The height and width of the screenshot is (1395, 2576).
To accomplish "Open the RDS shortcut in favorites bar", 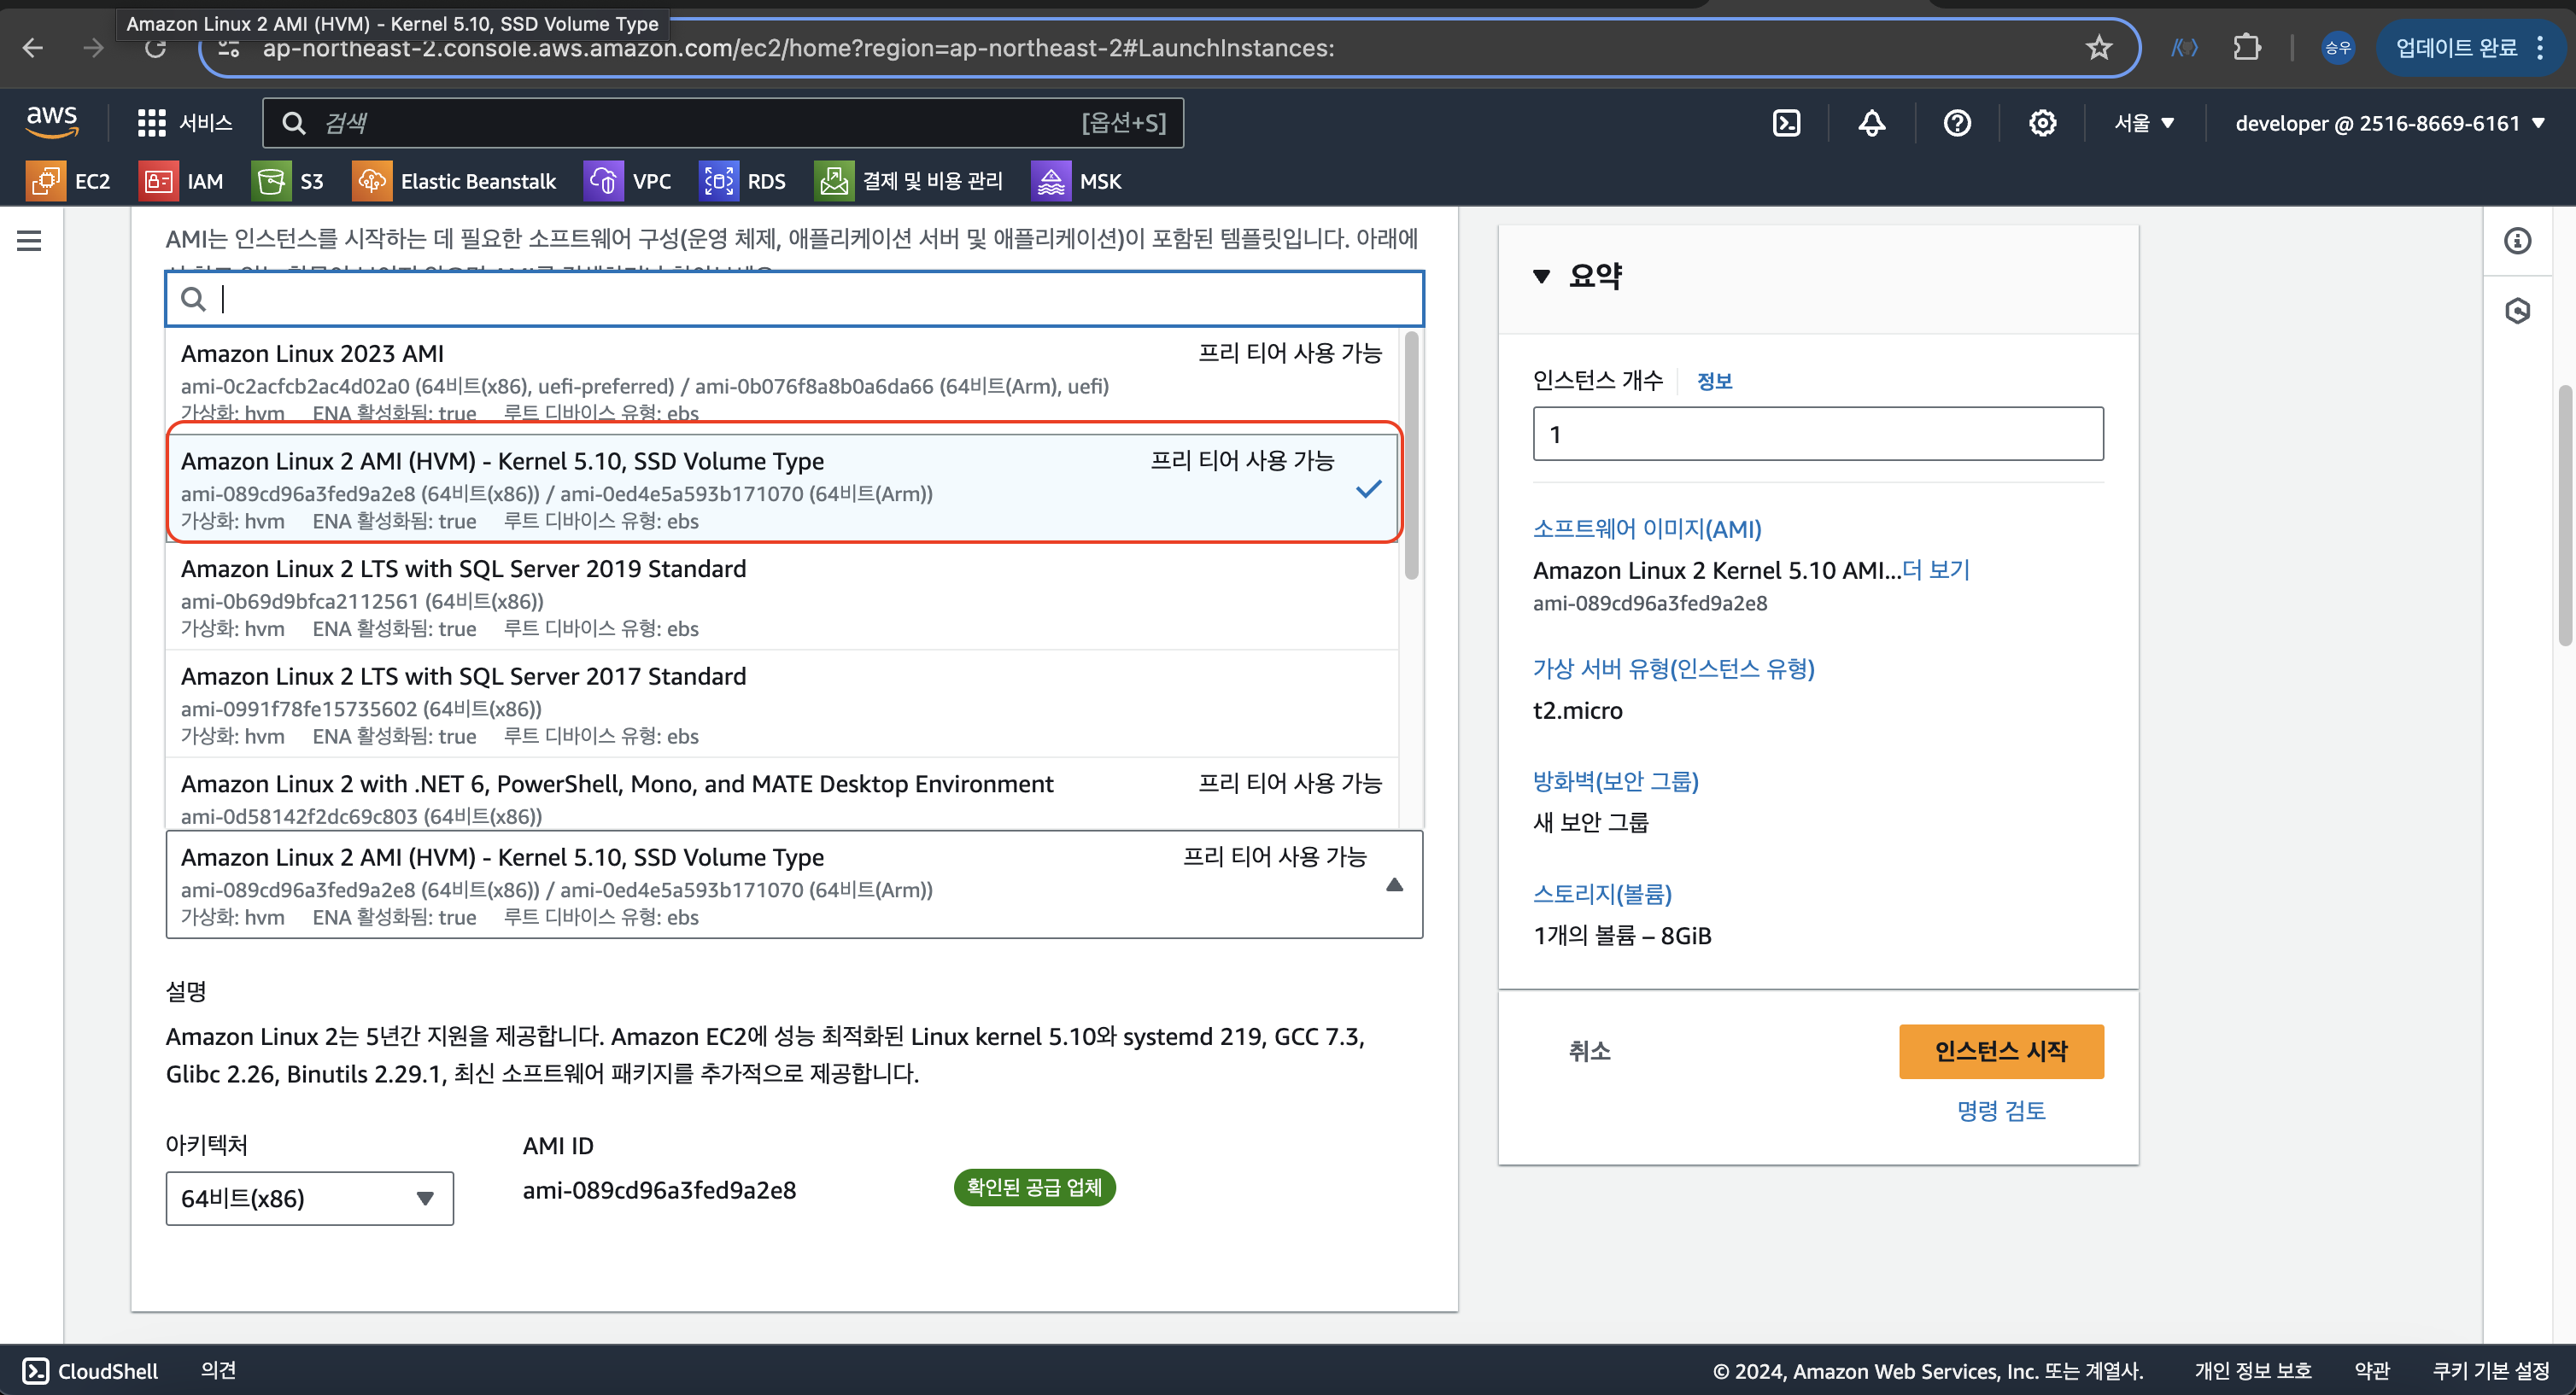I will point(743,181).
